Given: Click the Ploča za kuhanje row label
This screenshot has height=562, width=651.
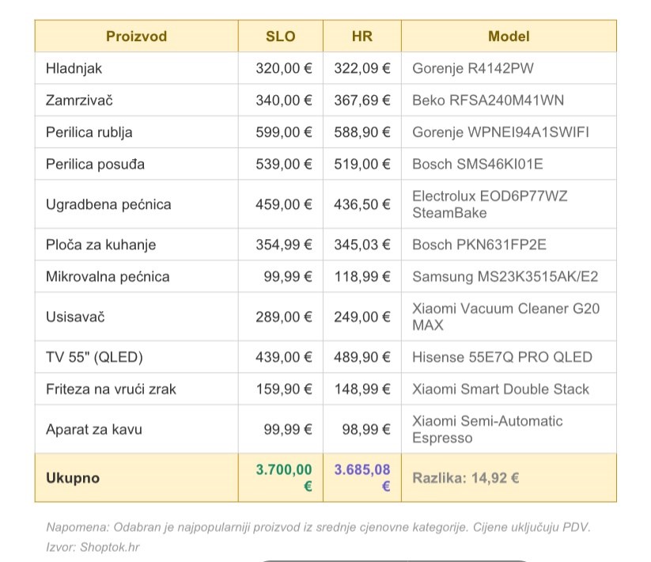Looking at the screenshot, I should tap(100, 245).
